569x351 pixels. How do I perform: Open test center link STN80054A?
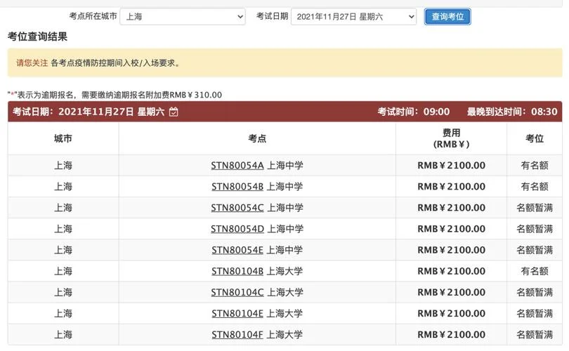[237, 166]
